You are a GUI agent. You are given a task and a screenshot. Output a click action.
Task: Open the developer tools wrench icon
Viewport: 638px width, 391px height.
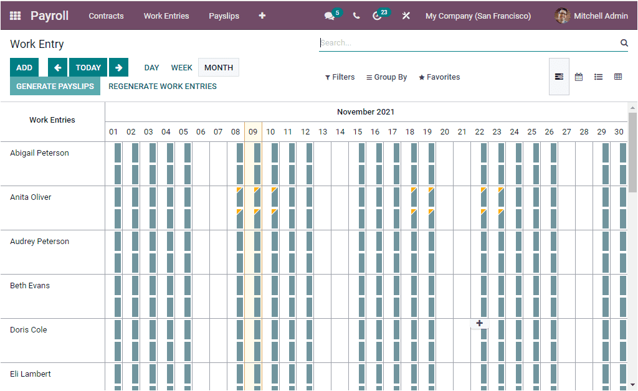pos(406,16)
